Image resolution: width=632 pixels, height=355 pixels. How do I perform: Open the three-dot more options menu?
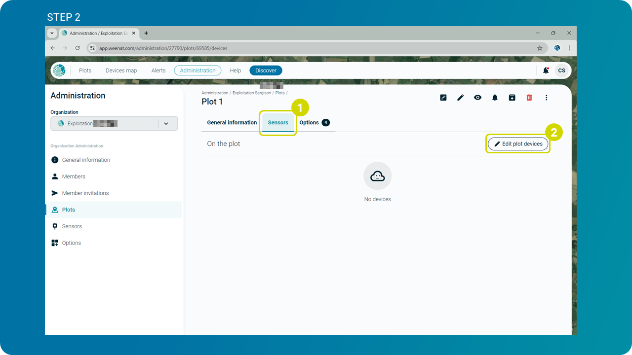point(546,98)
